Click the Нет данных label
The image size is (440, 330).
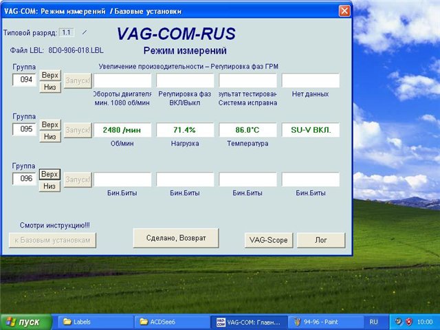[x=310, y=94]
